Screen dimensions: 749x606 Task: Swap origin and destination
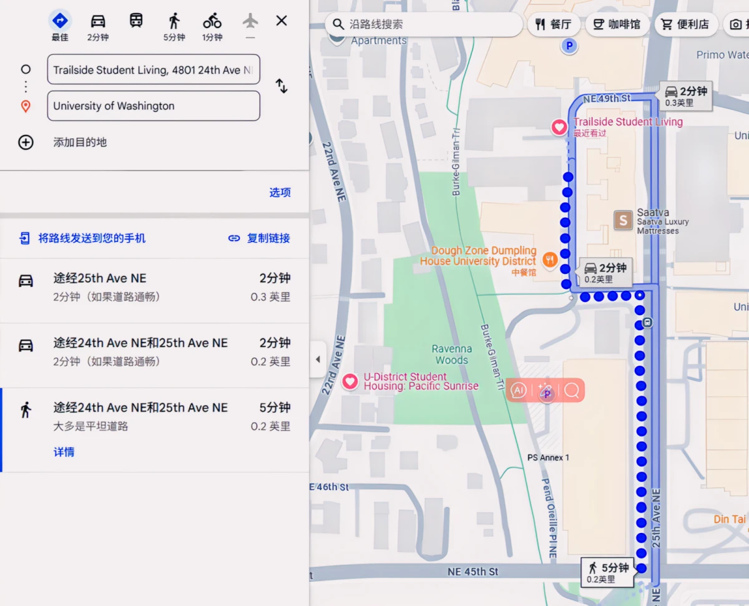coord(281,86)
